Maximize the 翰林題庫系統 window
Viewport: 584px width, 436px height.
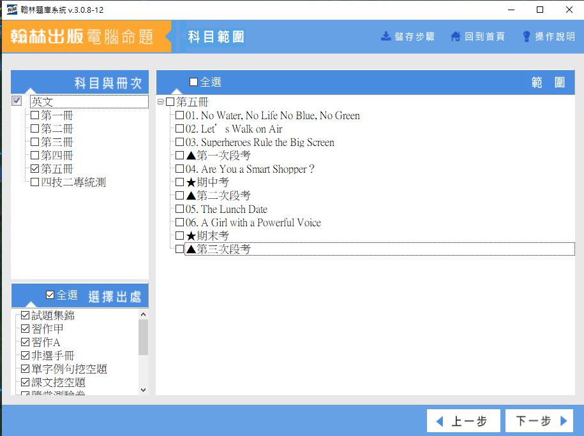pyautogui.click(x=540, y=10)
